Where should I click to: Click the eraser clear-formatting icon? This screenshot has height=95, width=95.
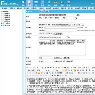coord(56,67)
